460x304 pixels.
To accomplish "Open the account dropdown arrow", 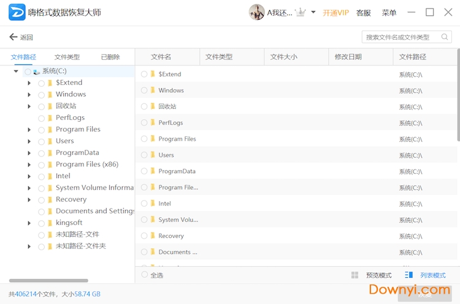I will tap(313, 12).
